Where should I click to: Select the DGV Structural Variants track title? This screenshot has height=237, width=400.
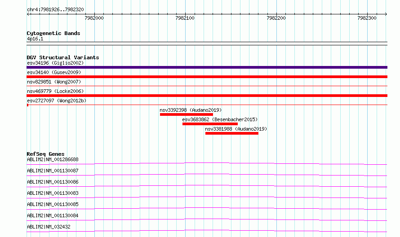pos(63,57)
